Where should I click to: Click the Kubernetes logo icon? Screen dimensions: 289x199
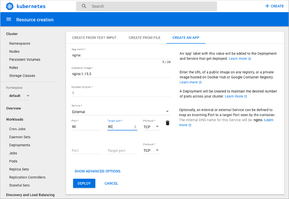click(10, 6)
